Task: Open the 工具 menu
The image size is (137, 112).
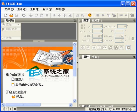Action: 35,9
